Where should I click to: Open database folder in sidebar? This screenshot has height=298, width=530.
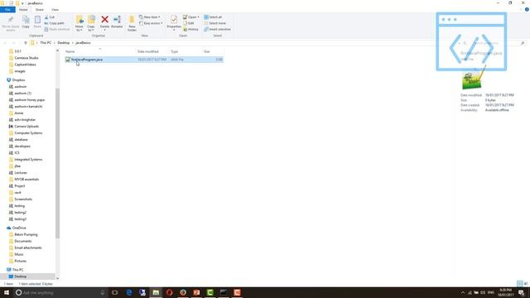pos(21,140)
